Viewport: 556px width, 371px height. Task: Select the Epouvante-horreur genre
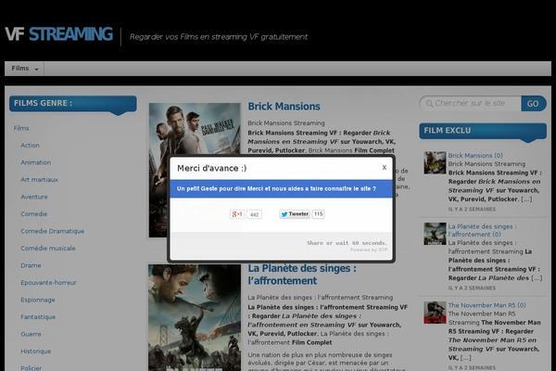(x=48, y=283)
